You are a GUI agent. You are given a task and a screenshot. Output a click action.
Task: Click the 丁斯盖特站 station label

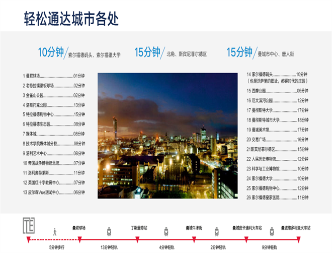[139, 228]
